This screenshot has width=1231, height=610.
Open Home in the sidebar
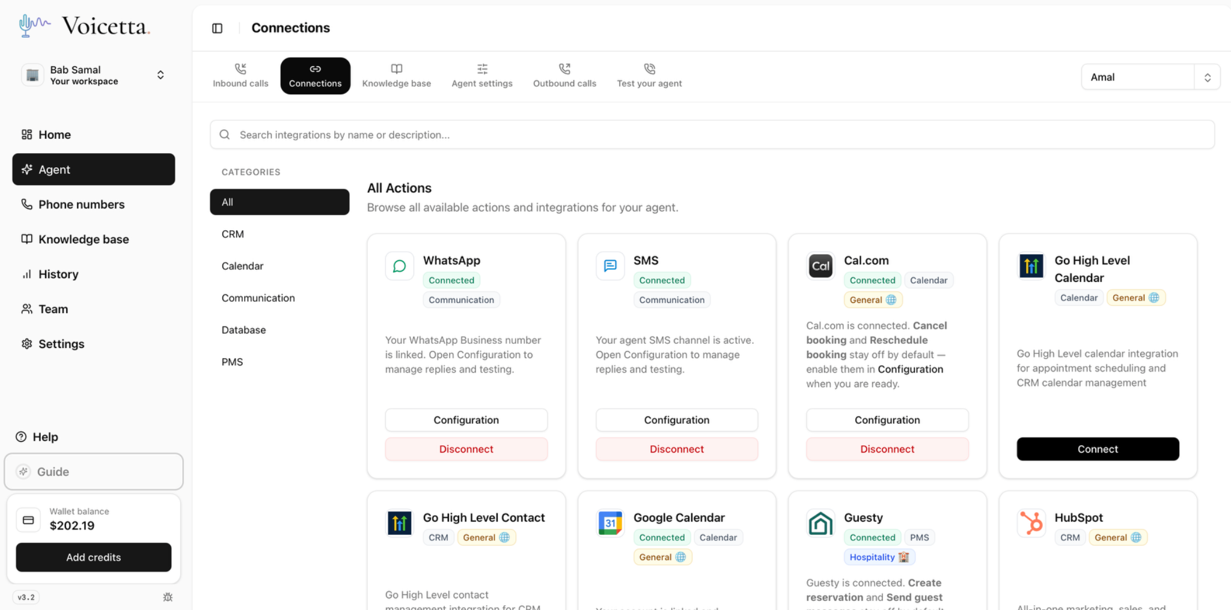(94, 135)
